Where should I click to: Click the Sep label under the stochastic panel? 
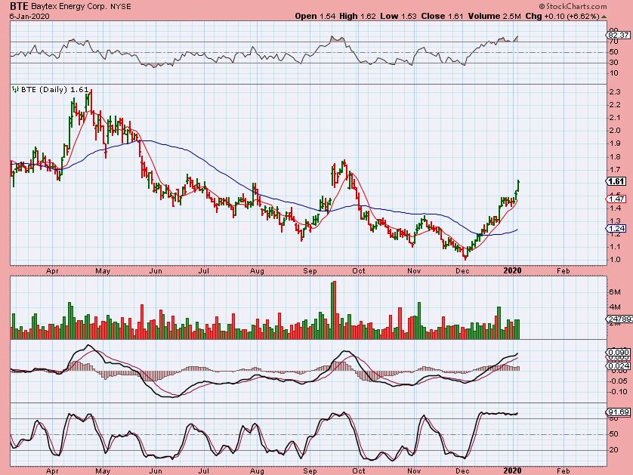pos(310,470)
